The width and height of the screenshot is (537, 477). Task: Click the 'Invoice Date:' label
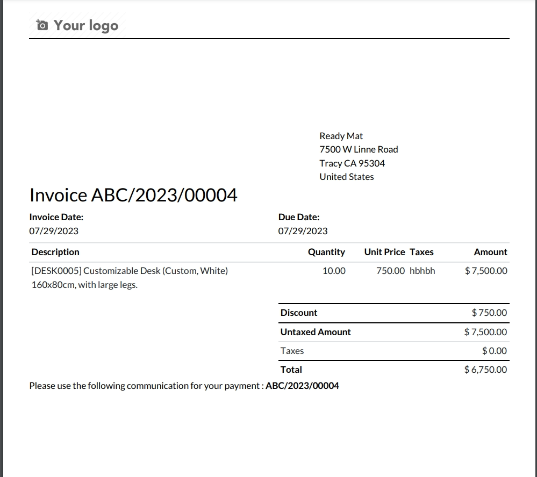(56, 218)
